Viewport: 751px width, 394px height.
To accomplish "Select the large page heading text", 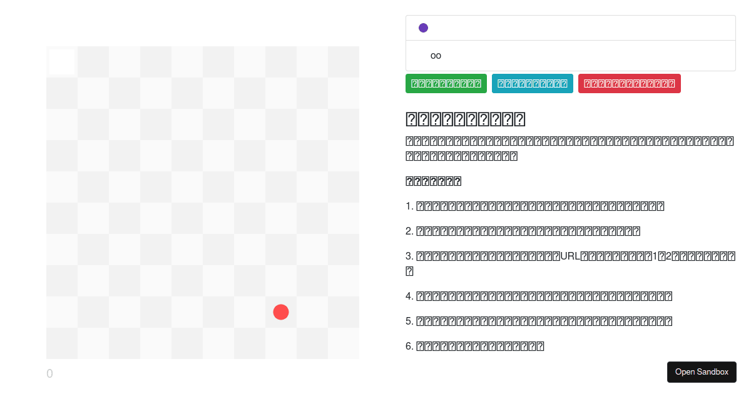I will pyautogui.click(x=466, y=118).
